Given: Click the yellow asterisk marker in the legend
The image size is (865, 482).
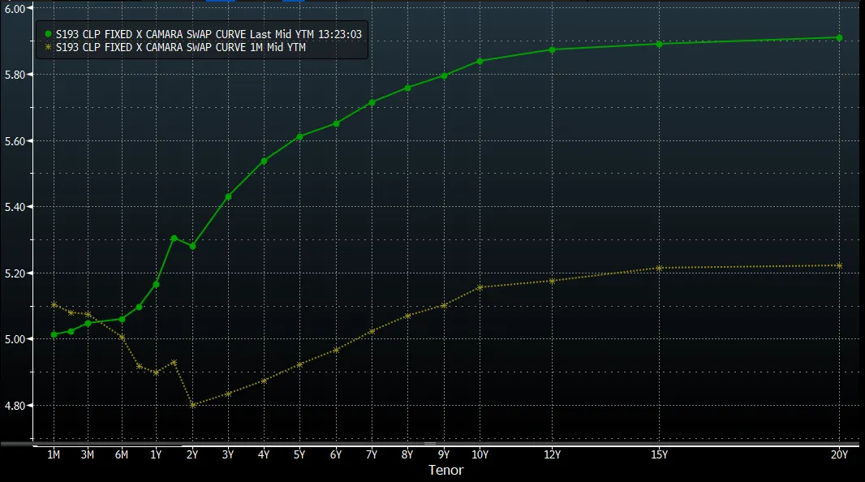Looking at the screenshot, I should (x=48, y=48).
